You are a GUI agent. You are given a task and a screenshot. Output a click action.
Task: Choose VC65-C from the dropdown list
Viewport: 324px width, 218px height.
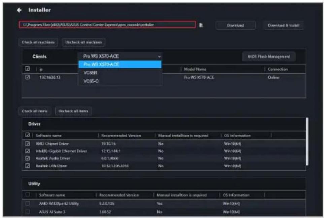coord(120,81)
